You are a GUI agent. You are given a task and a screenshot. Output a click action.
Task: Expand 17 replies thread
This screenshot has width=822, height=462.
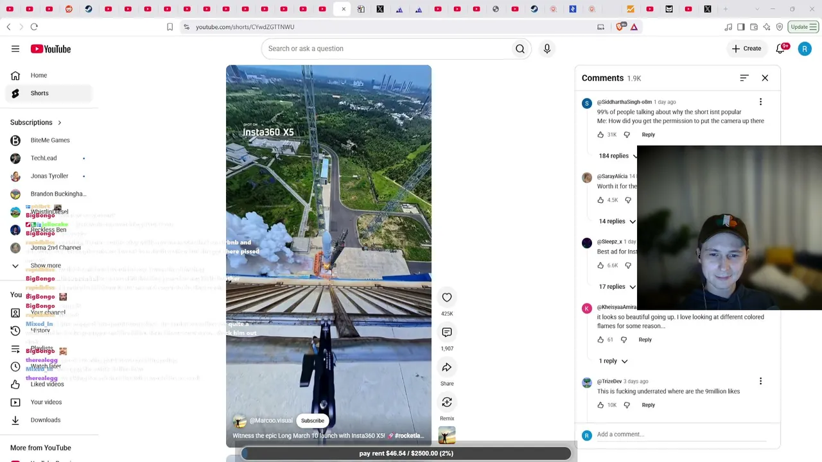(617, 287)
